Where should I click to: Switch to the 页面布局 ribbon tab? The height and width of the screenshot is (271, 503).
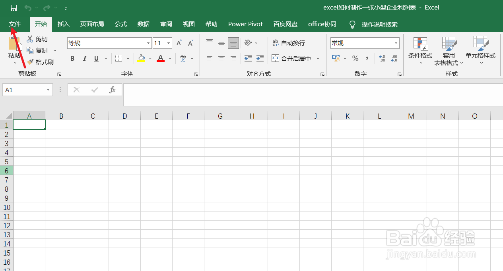(x=92, y=24)
